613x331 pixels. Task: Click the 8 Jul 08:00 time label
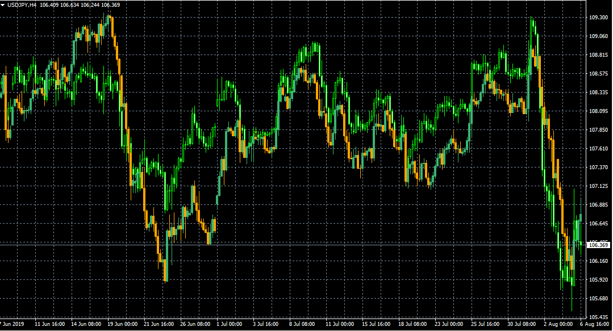[x=302, y=324]
